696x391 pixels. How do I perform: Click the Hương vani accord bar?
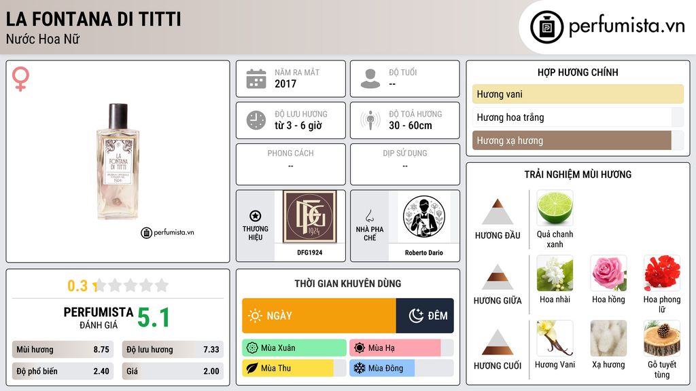pyautogui.click(x=578, y=94)
